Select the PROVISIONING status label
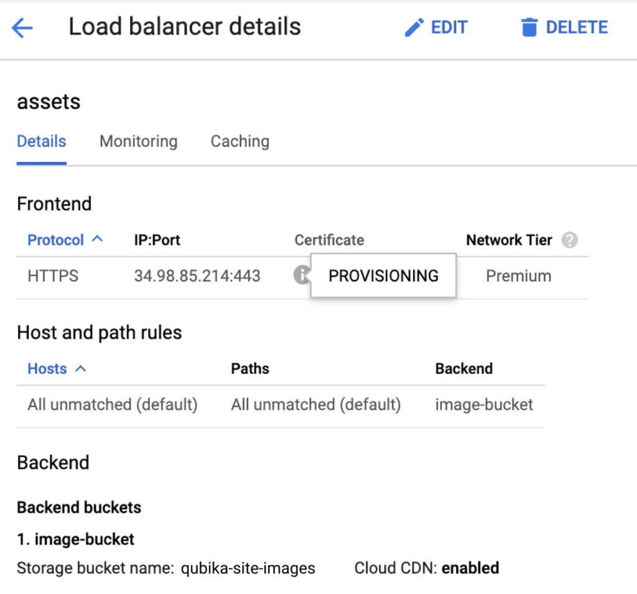Screen dimensions: 637x594 pyautogui.click(x=383, y=276)
